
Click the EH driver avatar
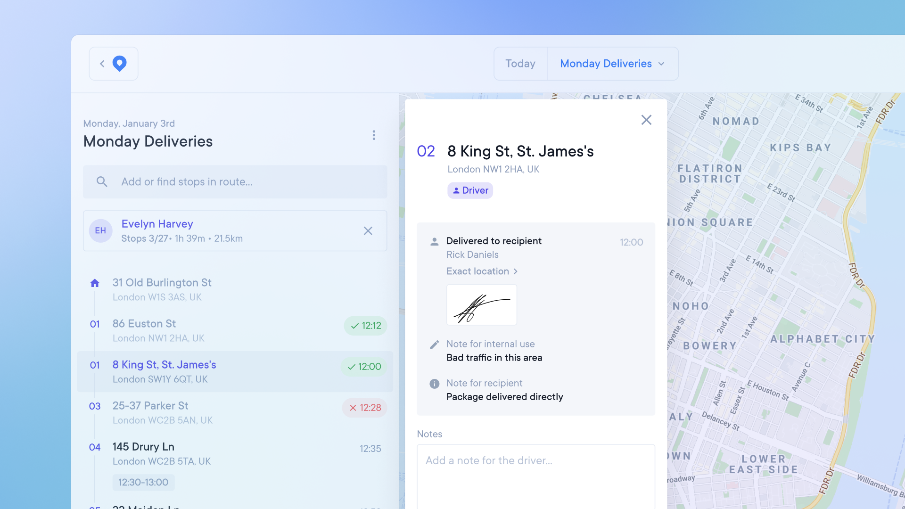click(x=100, y=231)
